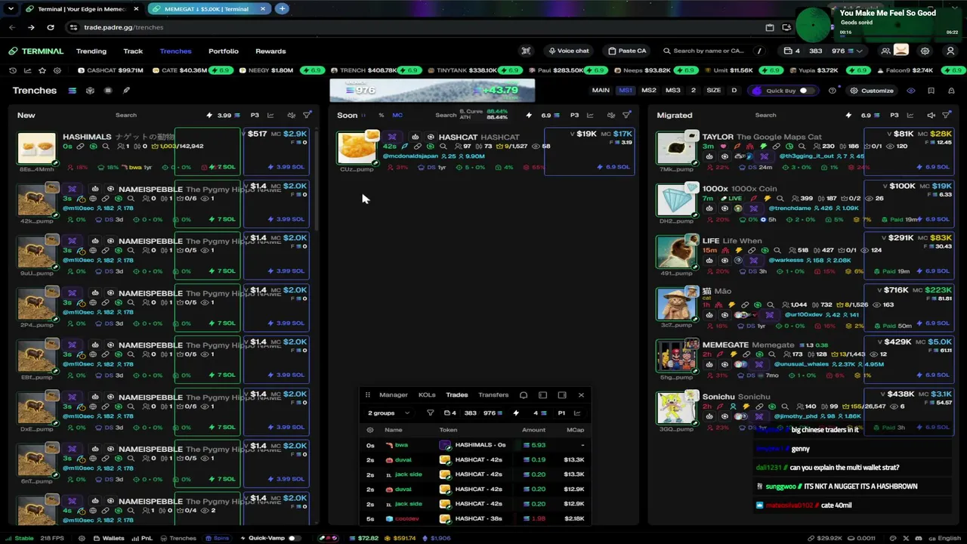Image resolution: width=967 pixels, height=544 pixels.
Task: Open the filter funnel in Soon column
Action: (626, 115)
